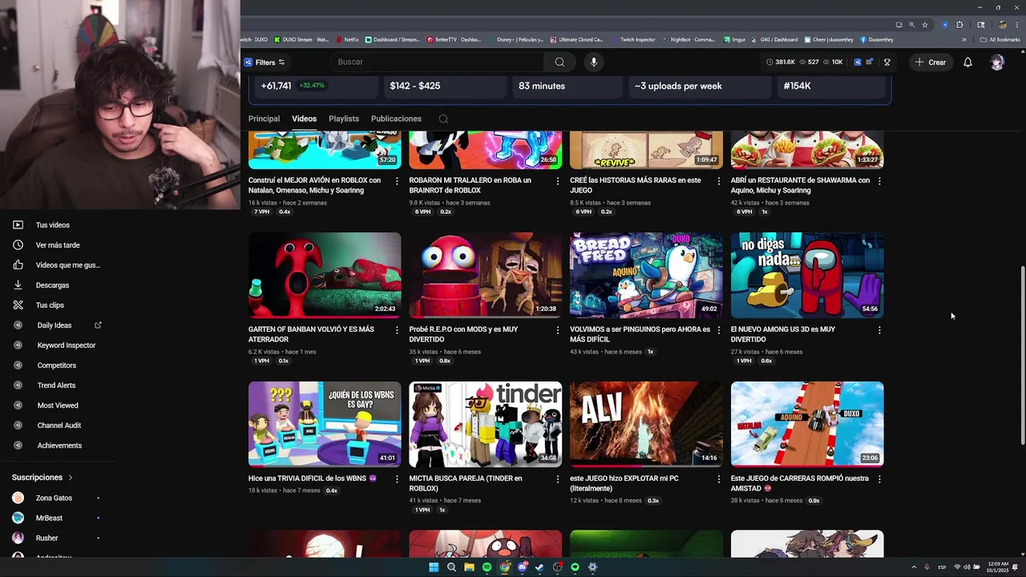The height and width of the screenshot is (577, 1026).
Task: Play the tinder Roblox thumbnail
Action: (486, 424)
